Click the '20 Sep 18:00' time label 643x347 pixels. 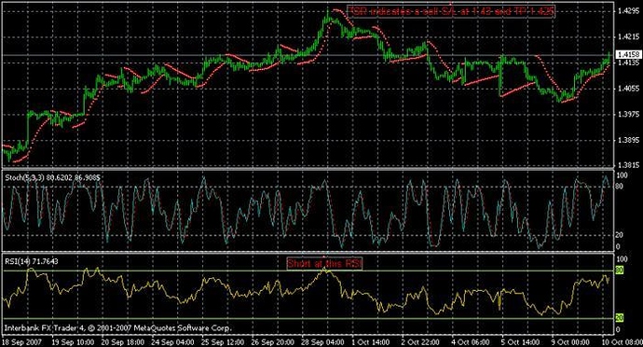(x=123, y=341)
